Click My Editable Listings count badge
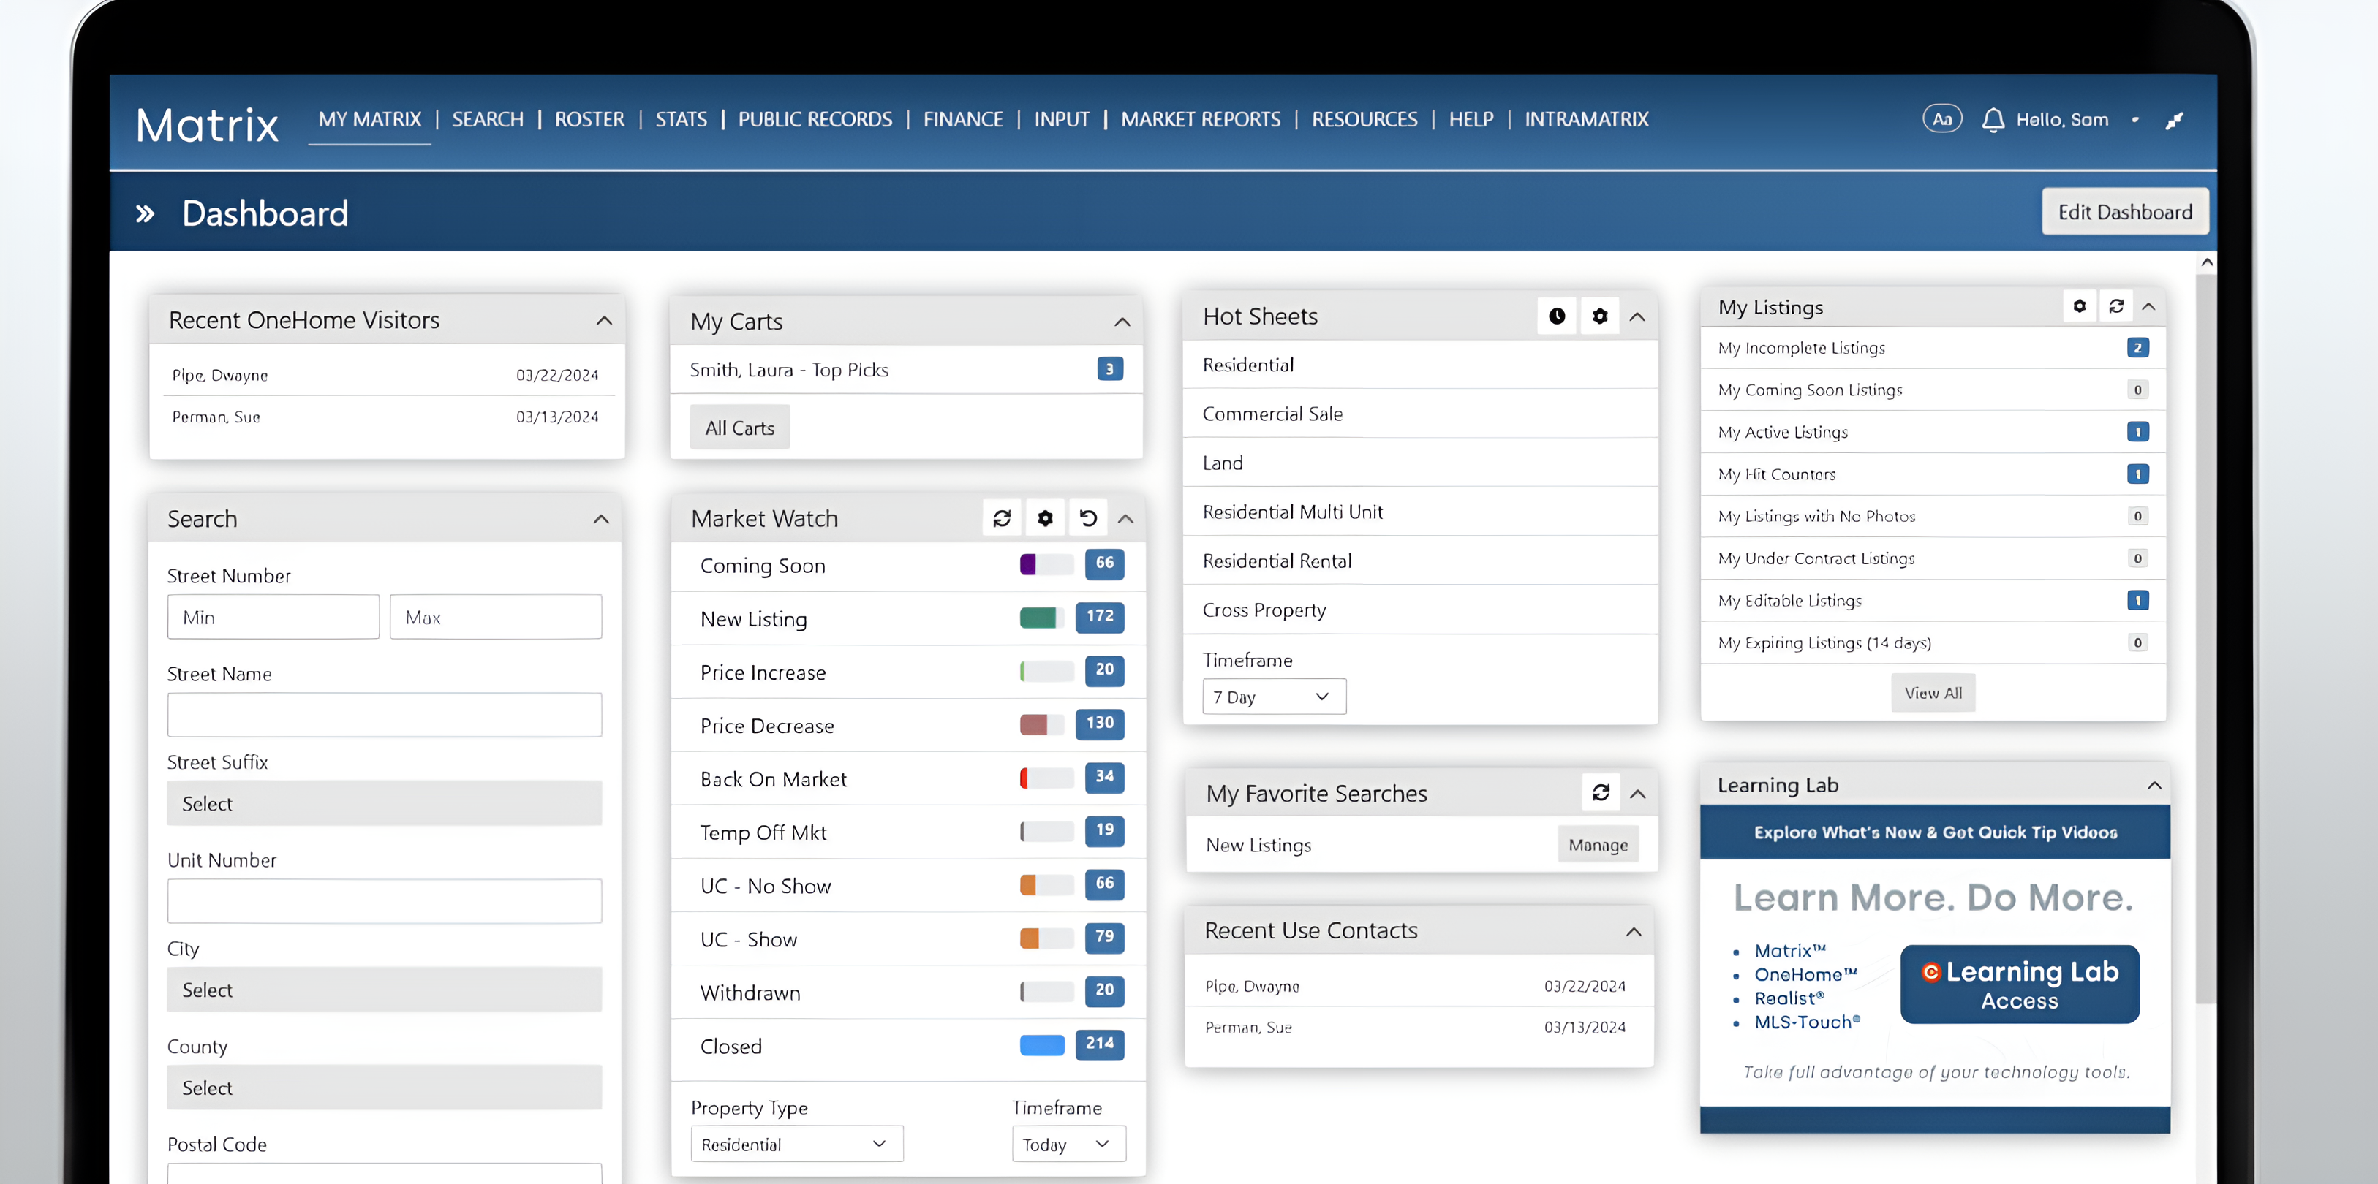 pos(2137,601)
